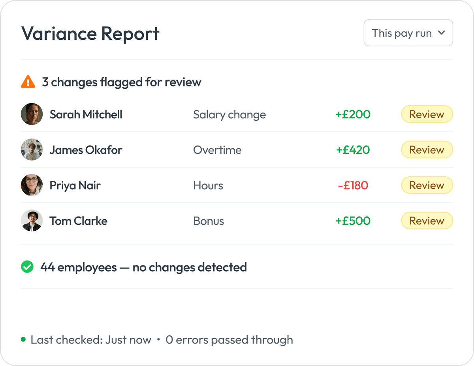Click the chevron inside the pay run selector
This screenshot has height=366, width=474.
click(442, 33)
